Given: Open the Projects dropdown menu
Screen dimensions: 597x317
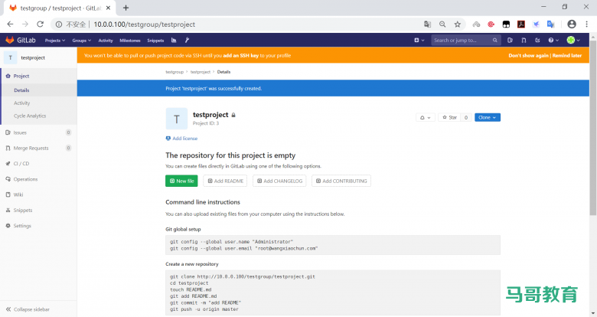Looking at the screenshot, I should pos(55,41).
